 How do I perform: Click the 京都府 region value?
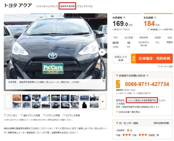tap(170, 42)
